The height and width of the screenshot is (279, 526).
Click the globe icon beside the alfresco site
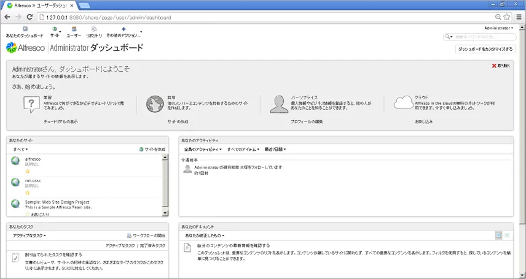(16, 161)
